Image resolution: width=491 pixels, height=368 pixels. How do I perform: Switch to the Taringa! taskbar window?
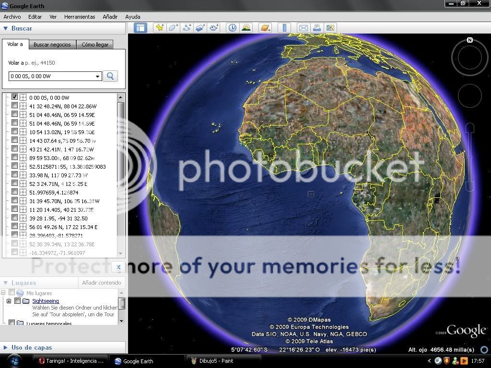tap(71, 361)
